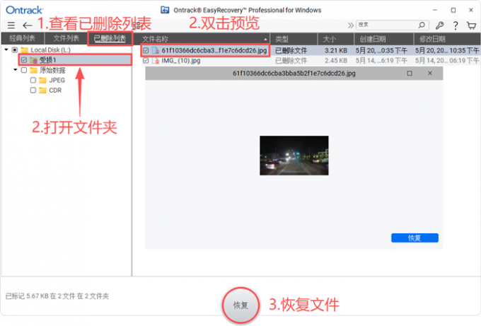Select the 原始数据 folder label

tap(52, 70)
